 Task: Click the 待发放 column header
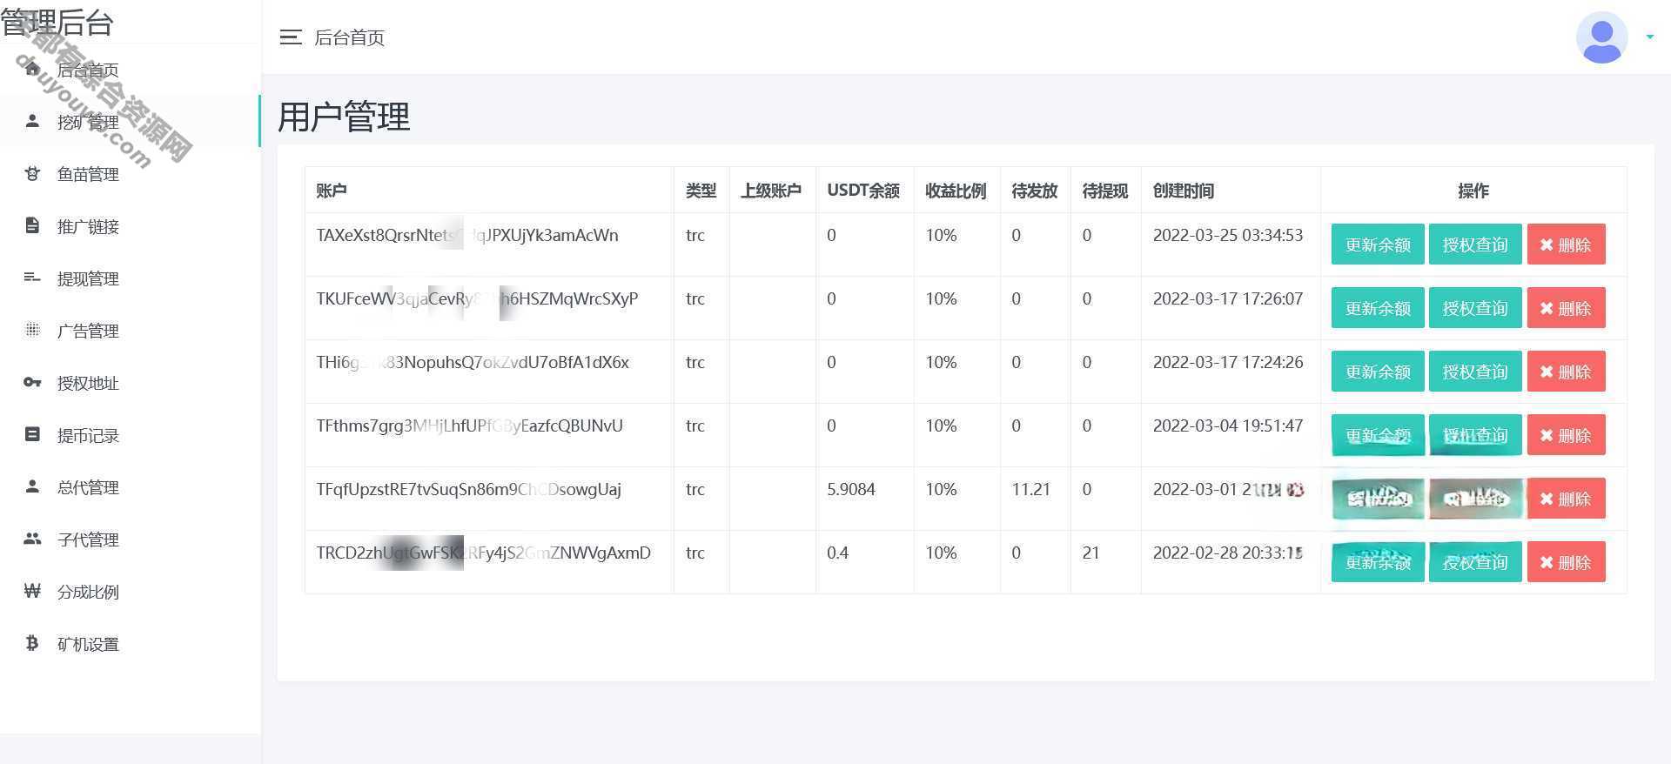[x=1035, y=191]
